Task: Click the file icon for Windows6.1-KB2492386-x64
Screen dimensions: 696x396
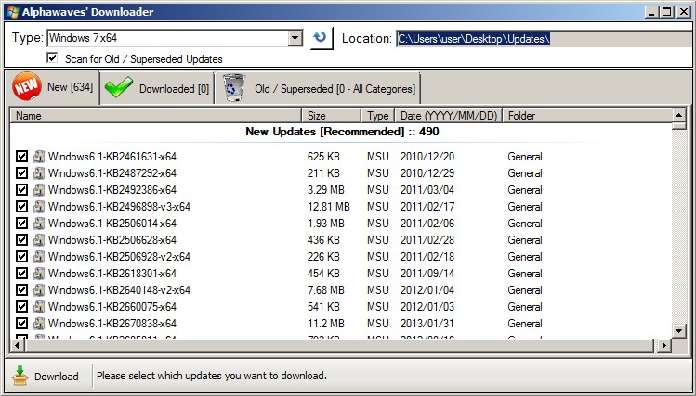Action: pyautogui.click(x=39, y=190)
